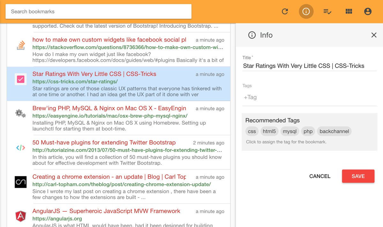Click the refresh icon in top bar

285,11
